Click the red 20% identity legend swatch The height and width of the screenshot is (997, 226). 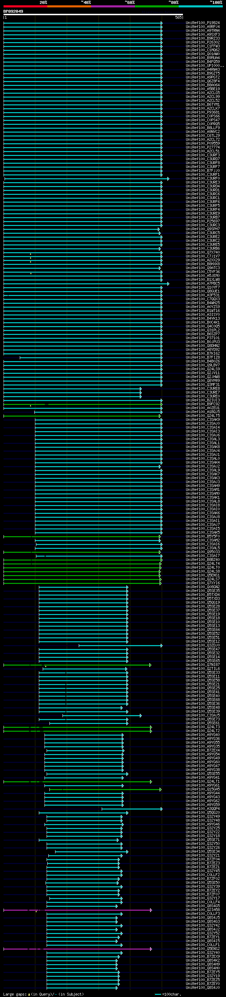tap(25, 7)
